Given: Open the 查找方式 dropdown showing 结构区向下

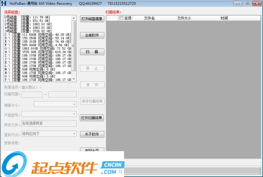Looking at the screenshot, I should [x=49, y=134].
